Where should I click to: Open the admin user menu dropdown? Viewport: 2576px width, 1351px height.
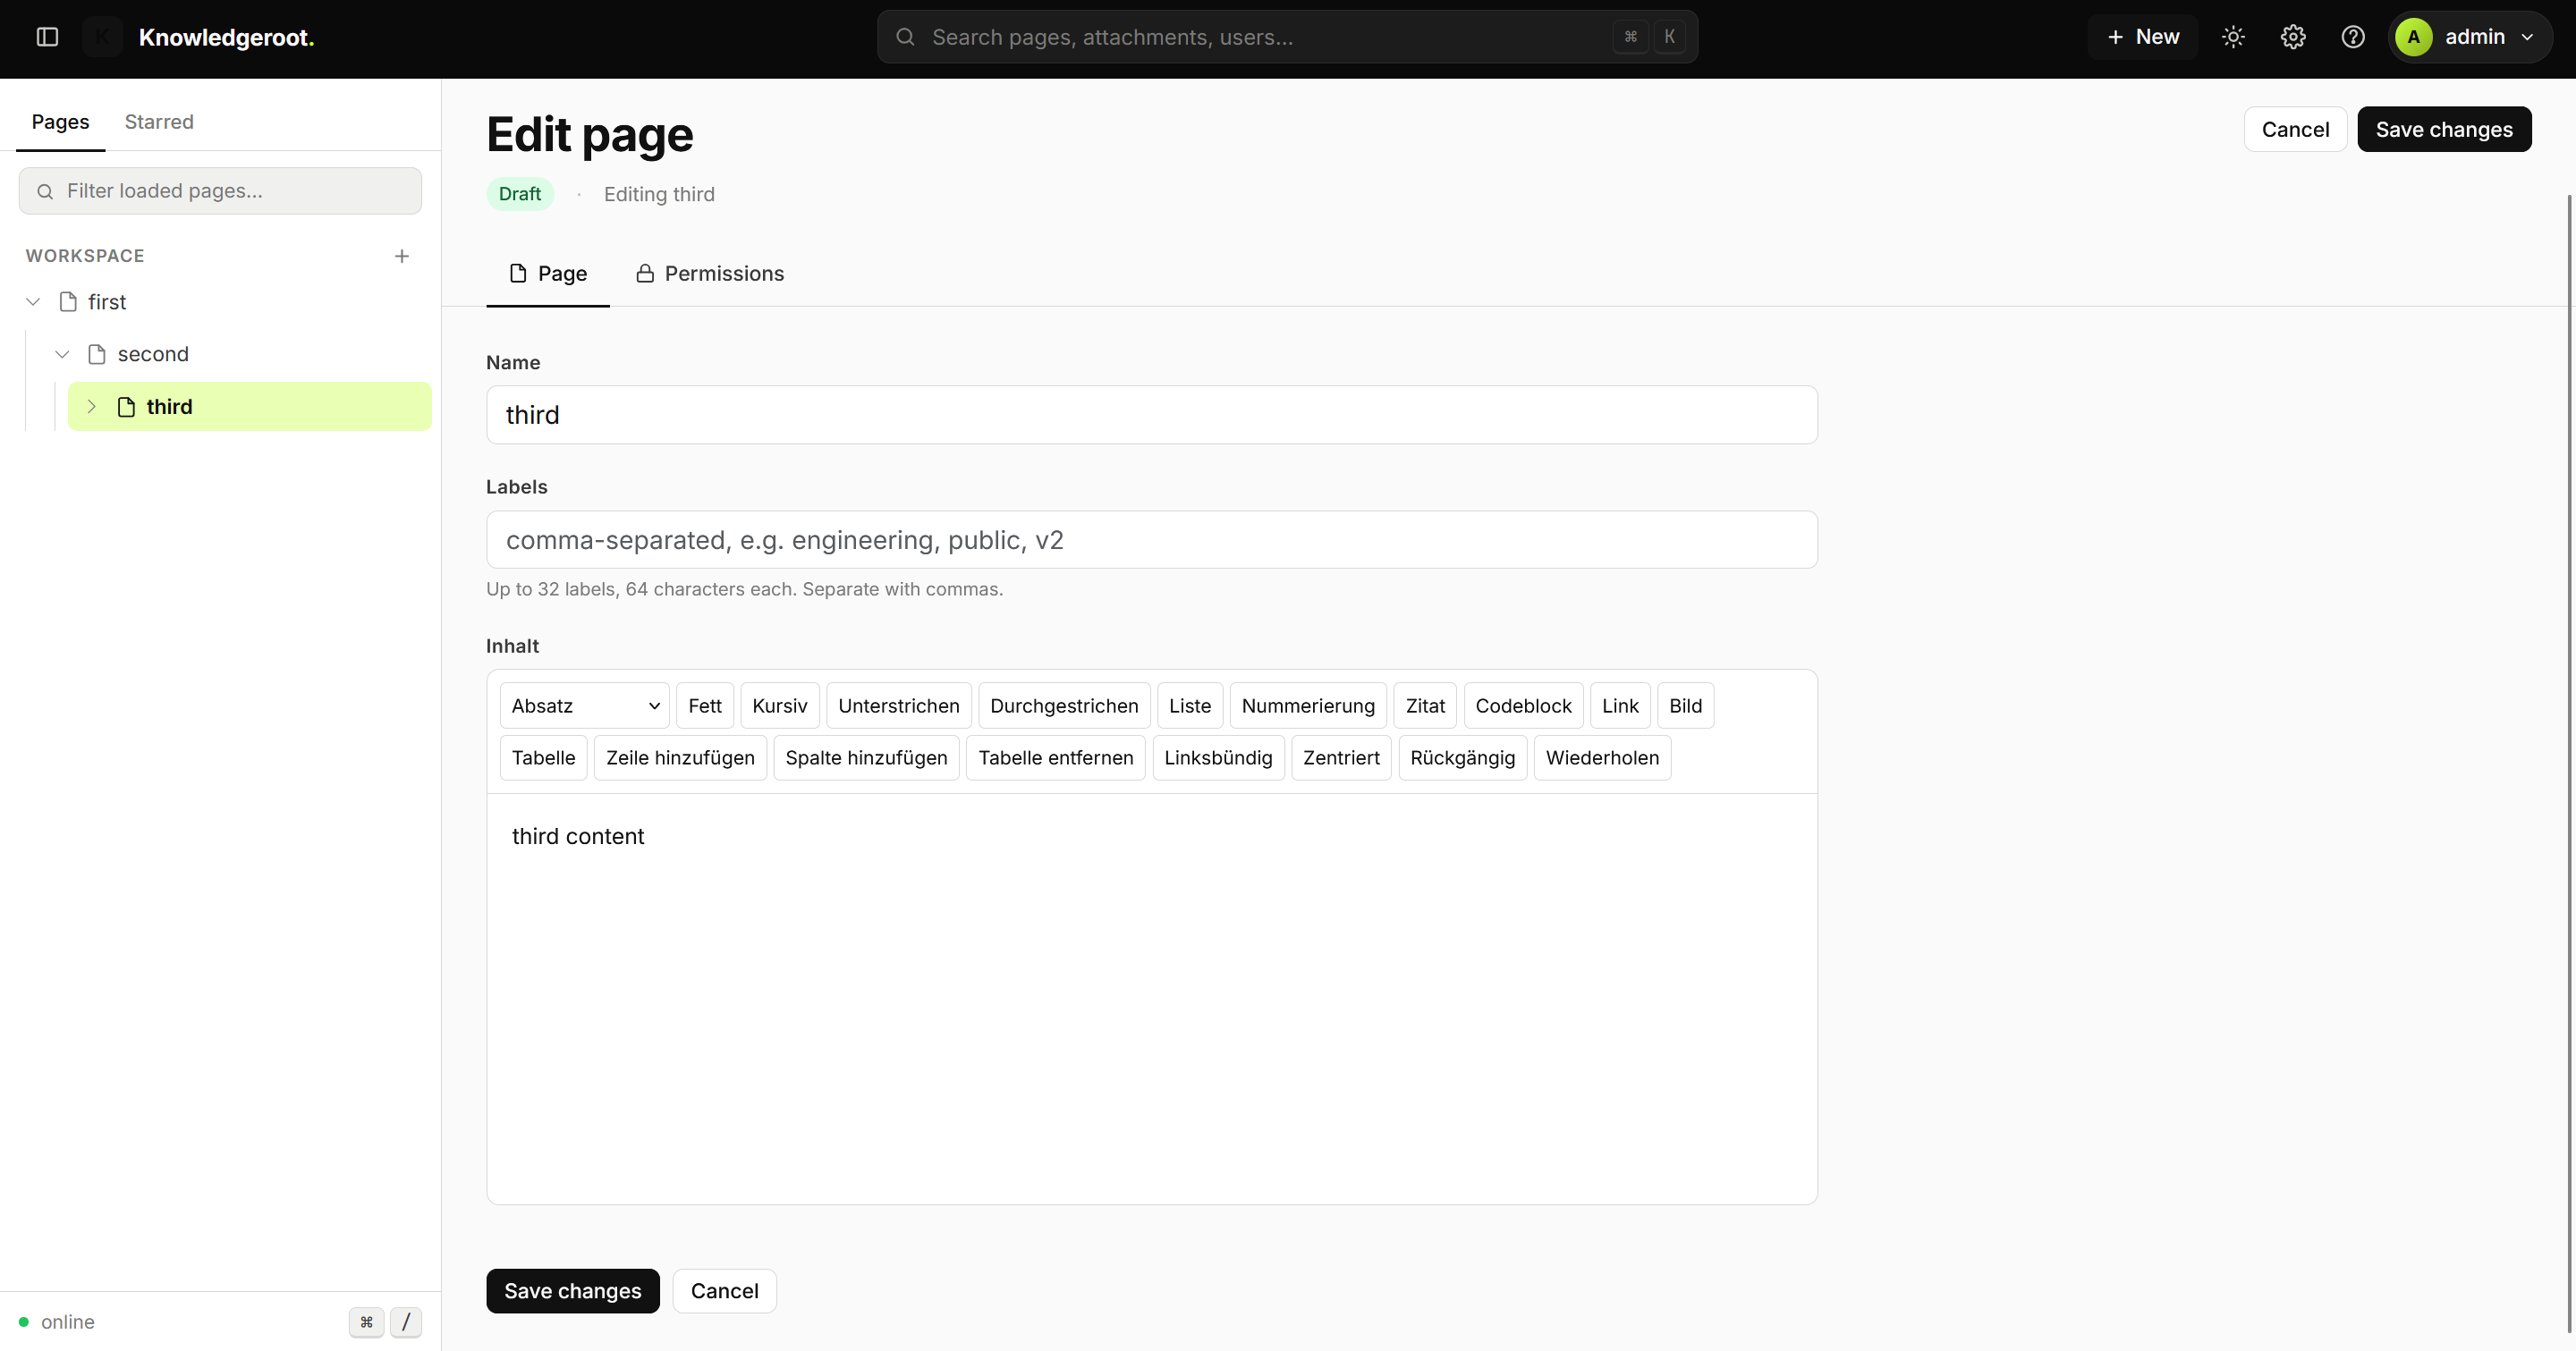point(2470,37)
